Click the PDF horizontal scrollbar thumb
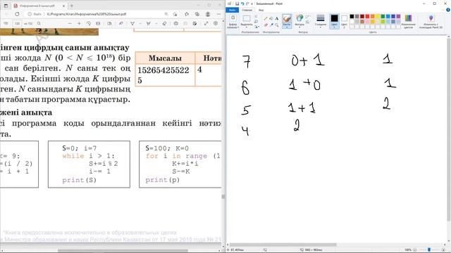Image resolution: width=451 pixels, height=253 pixels. point(123,250)
